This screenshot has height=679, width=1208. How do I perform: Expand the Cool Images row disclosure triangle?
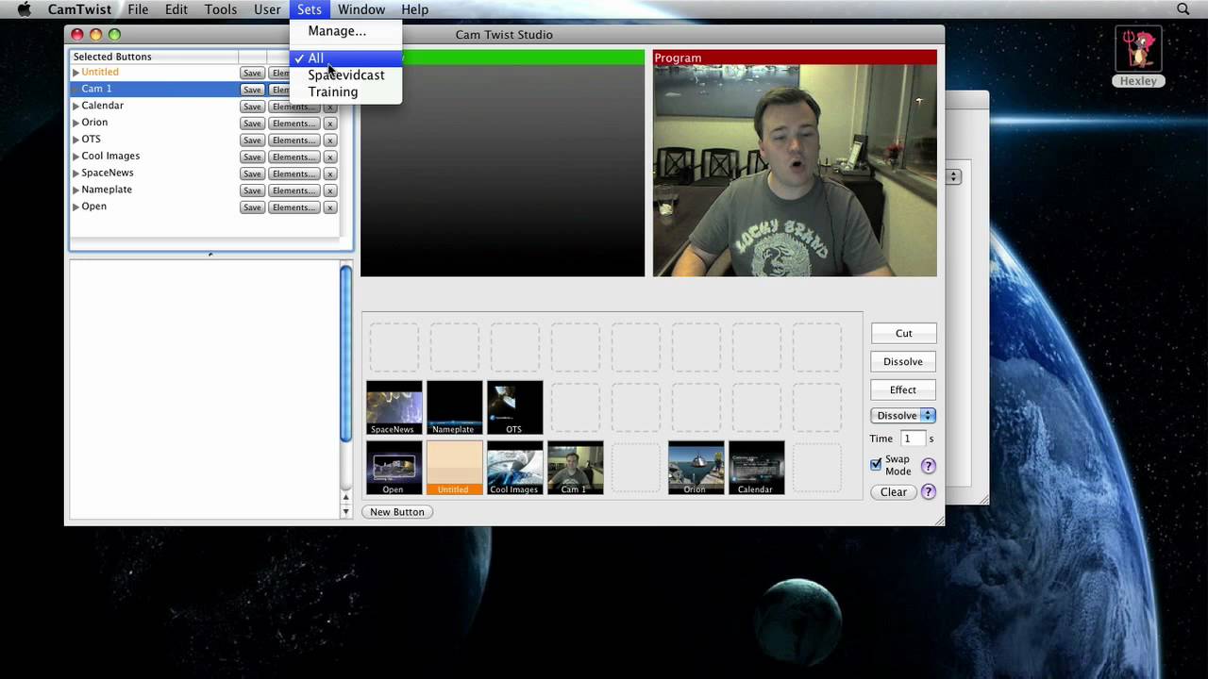tap(75, 157)
